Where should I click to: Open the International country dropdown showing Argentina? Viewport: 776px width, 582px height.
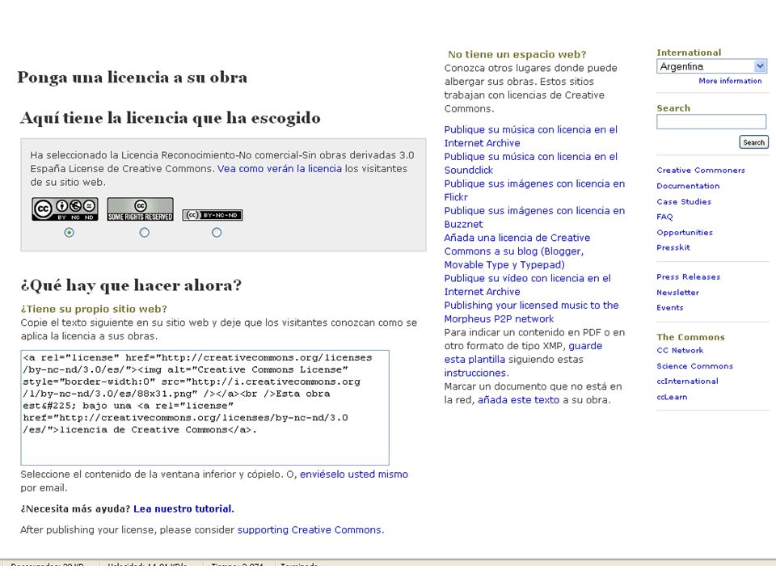[x=711, y=66]
